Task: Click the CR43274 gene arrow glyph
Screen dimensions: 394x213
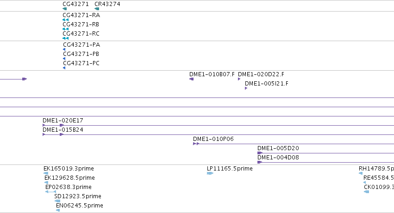Action: (97, 9)
